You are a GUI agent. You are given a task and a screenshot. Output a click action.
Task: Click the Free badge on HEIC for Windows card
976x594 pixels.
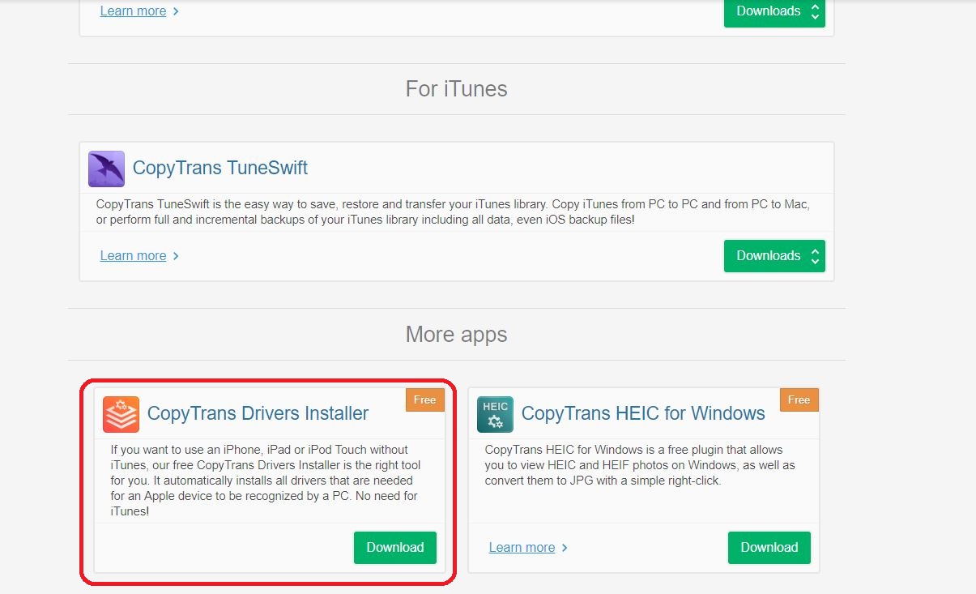[x=799, y=400]
